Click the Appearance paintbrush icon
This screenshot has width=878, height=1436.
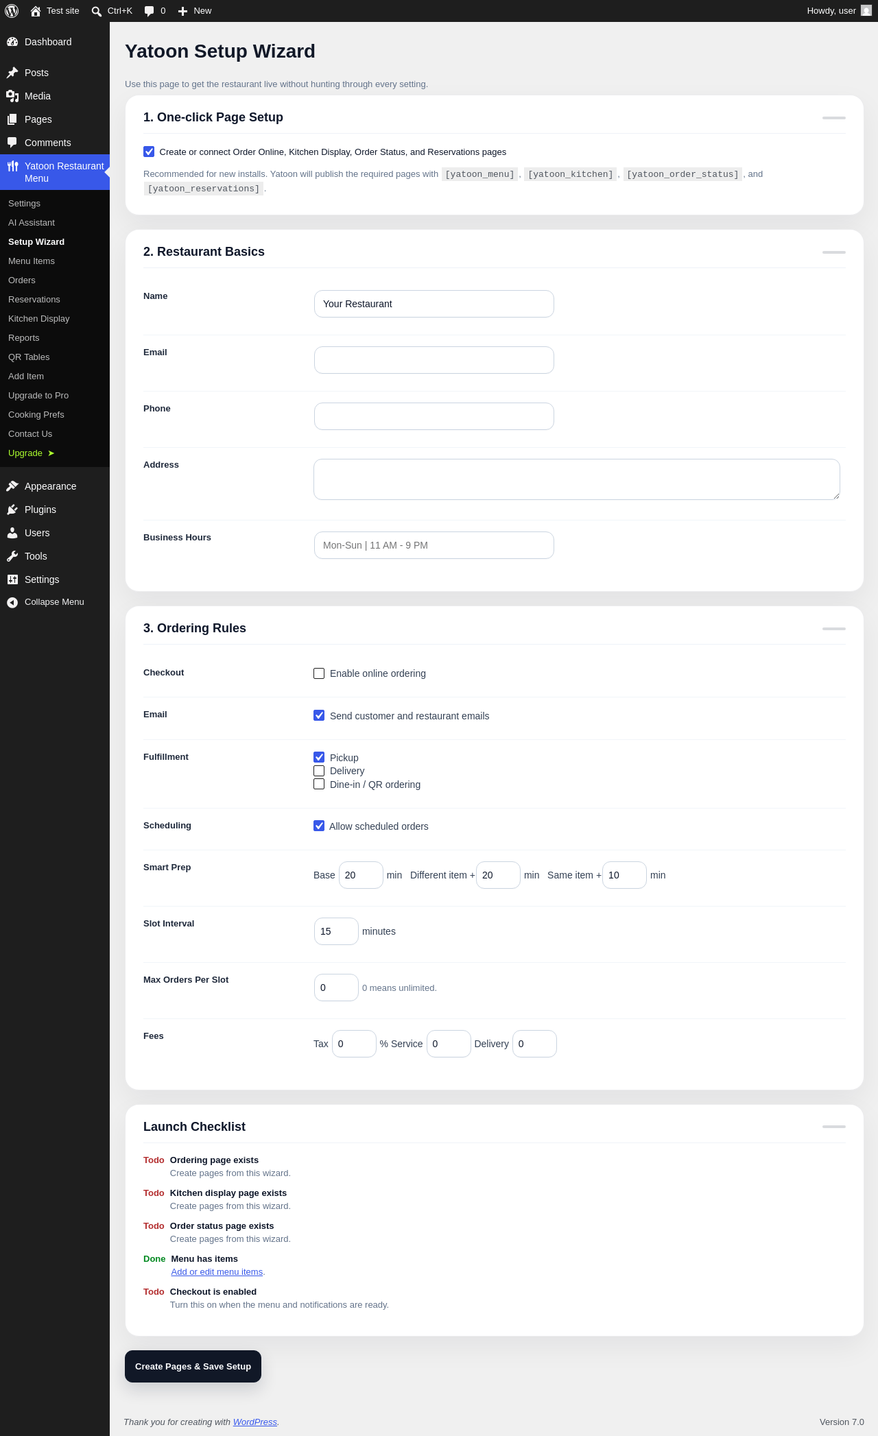click(12, 486)
